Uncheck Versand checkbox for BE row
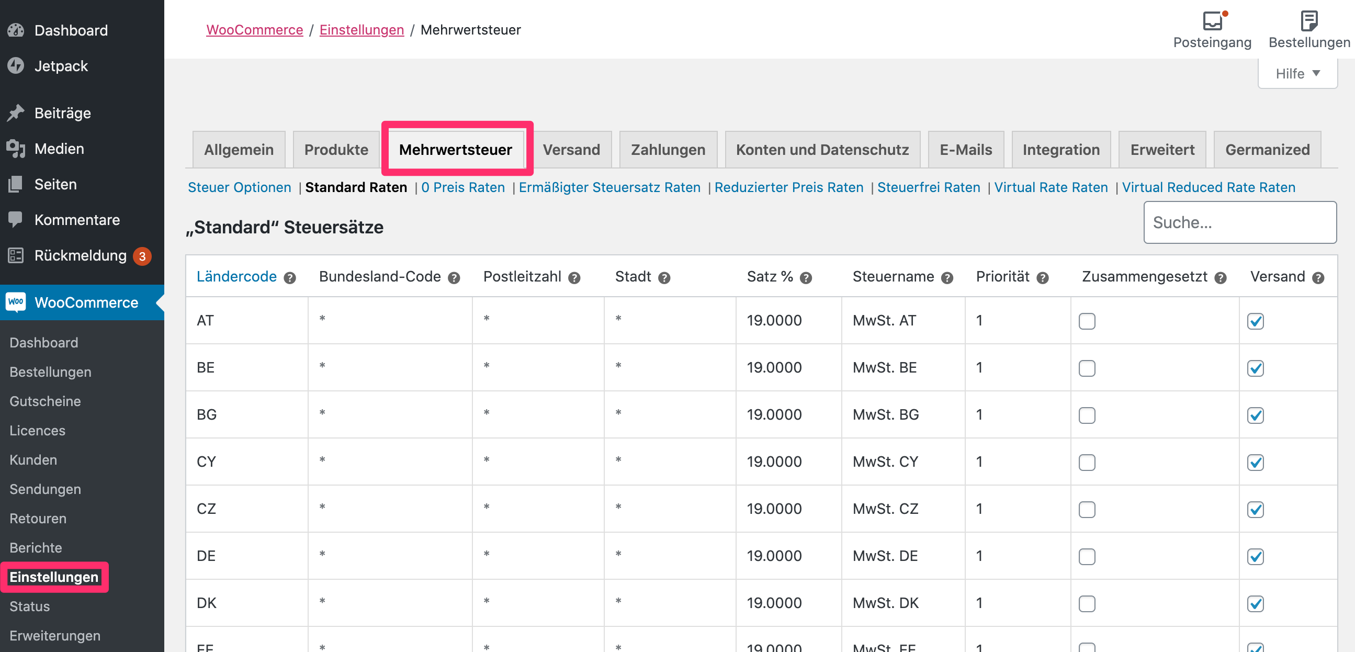The height and width of the screenshot is (652, 1355). pos(1255,368)
